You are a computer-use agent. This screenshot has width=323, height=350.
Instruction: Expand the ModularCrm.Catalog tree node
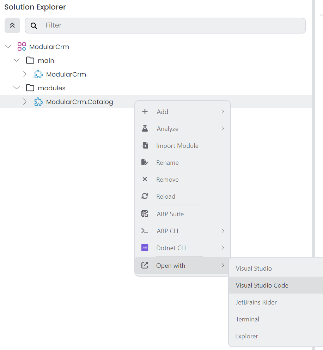pyautogui.click(x=24, y=102)
